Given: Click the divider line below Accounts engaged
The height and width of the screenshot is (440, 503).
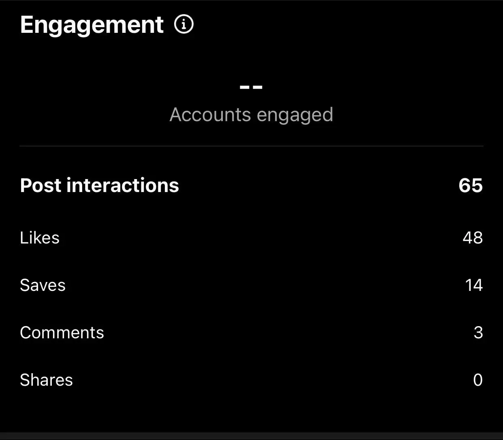Looking at the screenshot, I should (x=251, y=146).
